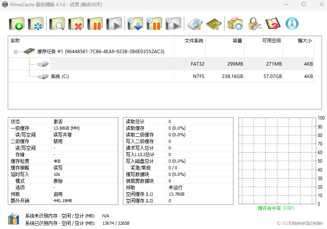
Task: Click the C: volume drive icon
Action: click(43, 76)
